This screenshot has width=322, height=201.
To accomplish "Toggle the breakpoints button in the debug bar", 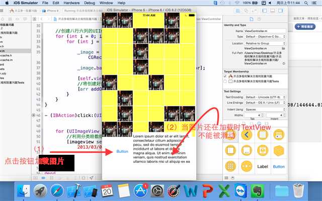I will tap(43, 178).
